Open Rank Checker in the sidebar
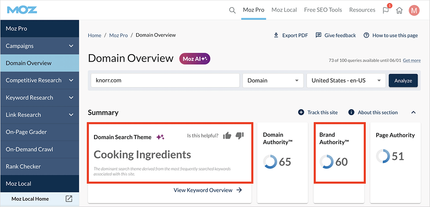The width and height of the screenshot is (430, 207). pyautogui.click(x=39, y=166)
